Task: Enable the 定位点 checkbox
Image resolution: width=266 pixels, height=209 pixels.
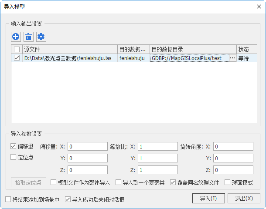Action: click(x=13, y=158)
